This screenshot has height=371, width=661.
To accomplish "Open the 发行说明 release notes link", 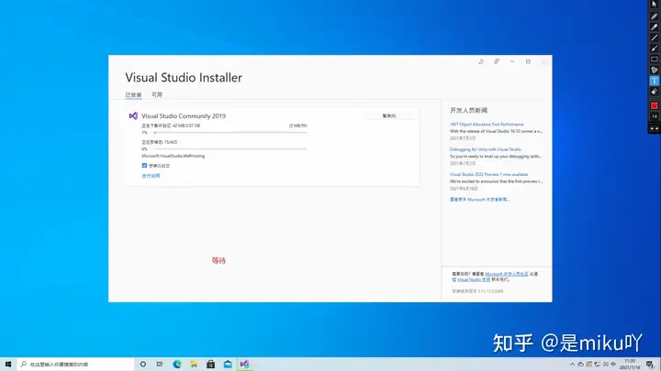I will pyautogui.click(x=151, y=176).
